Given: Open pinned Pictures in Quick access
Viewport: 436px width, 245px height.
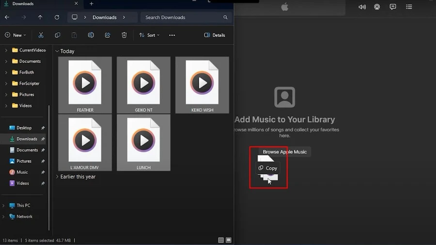Looking at the screenshot, I should coord(24,161).
